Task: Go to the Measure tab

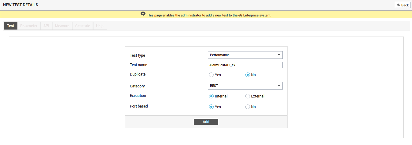Action: pyautogui.click(x=62, y=26)
